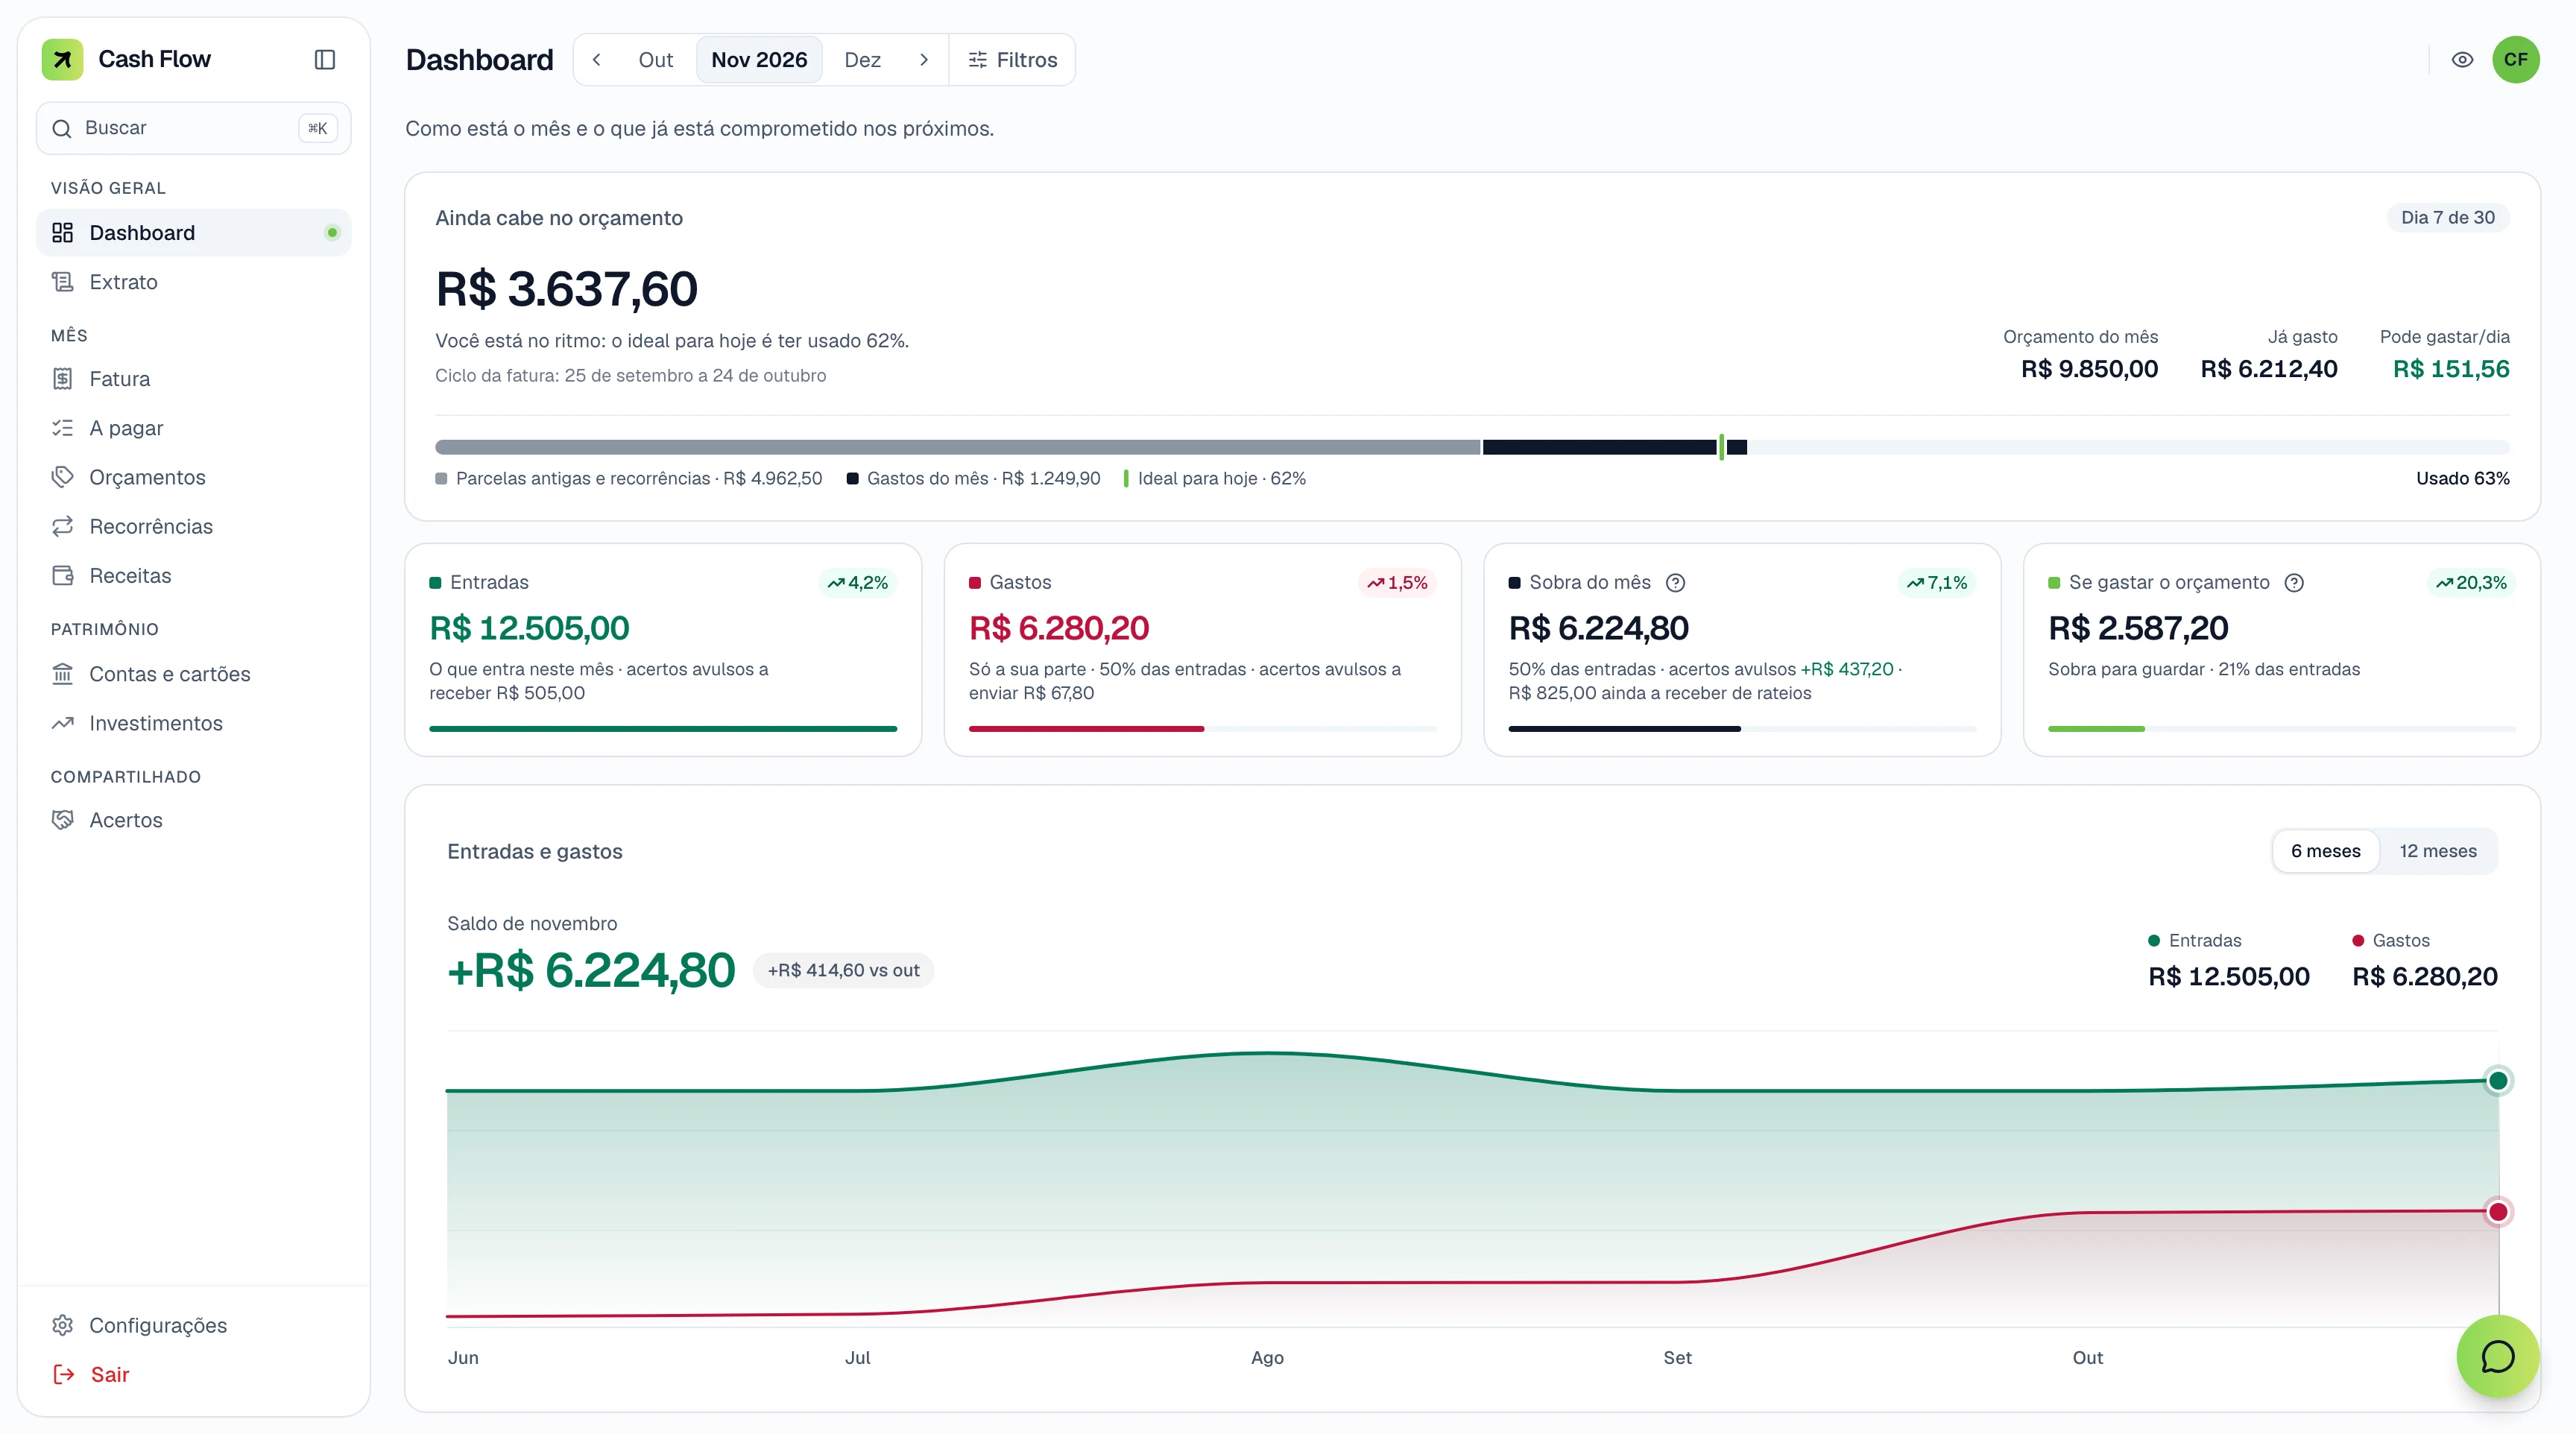
Task: Click the Gastos card progress bar
Action: click(x=1202, y=729)
